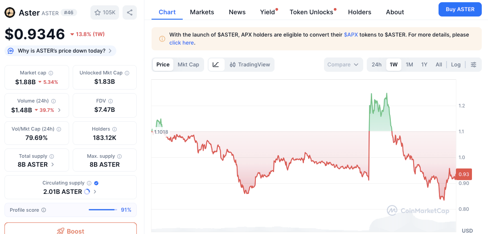Viewport: 488px width, 234px height.
Task: Select the line chart icon
Action: tap(216, 65)
